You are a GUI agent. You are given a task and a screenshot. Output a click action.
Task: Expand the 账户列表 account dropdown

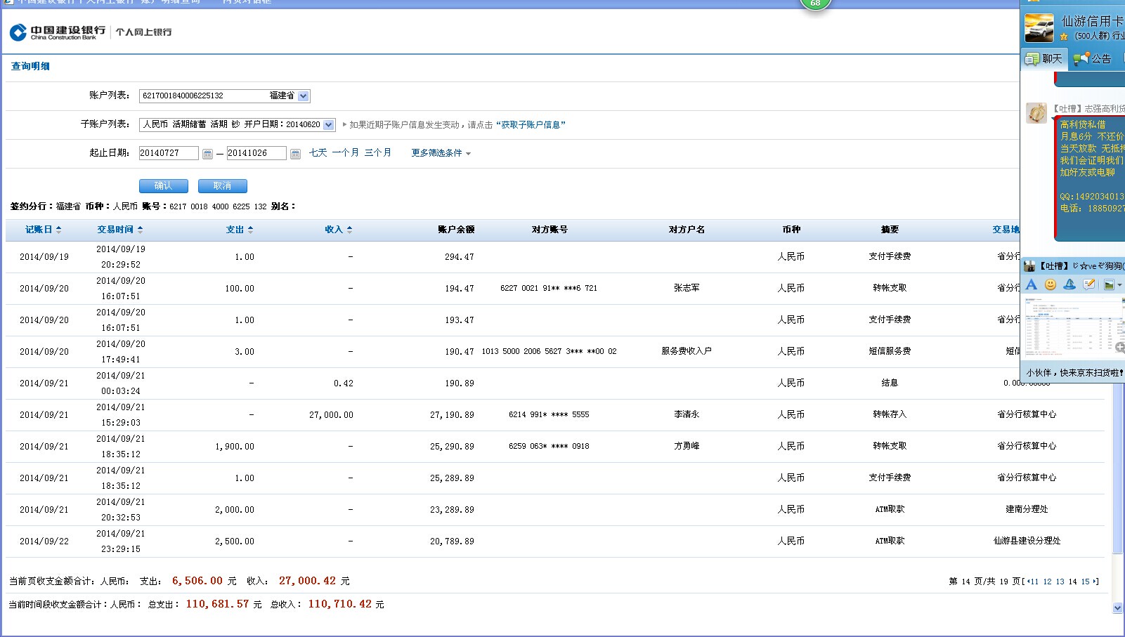(303, 96)
